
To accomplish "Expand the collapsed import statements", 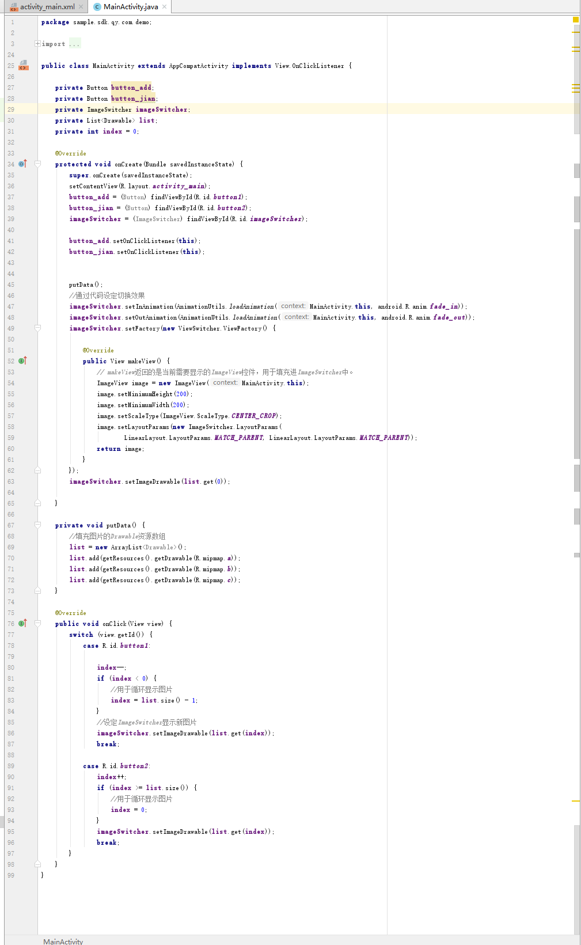I will tap(37, 44).
